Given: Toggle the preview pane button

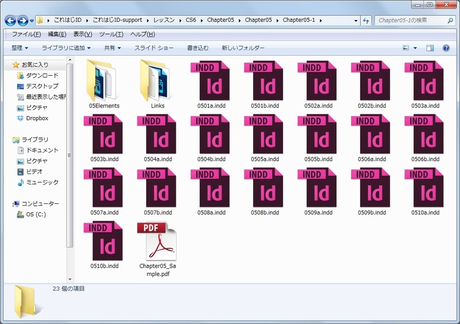Looking at the screenshot, I should click(x=430, y=48).
